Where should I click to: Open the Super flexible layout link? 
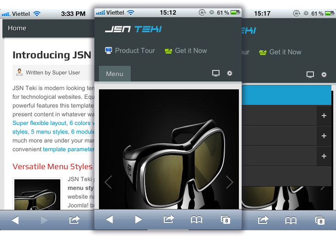pos(40,123)
